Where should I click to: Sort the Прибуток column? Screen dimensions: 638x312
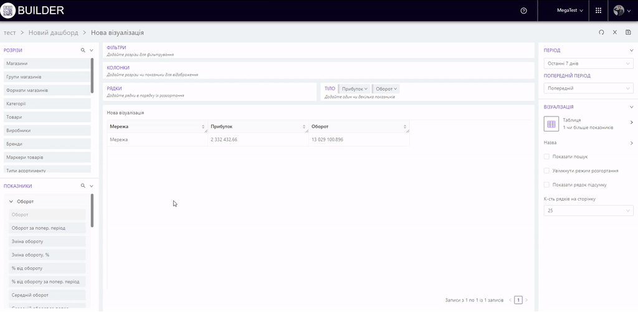305,127
